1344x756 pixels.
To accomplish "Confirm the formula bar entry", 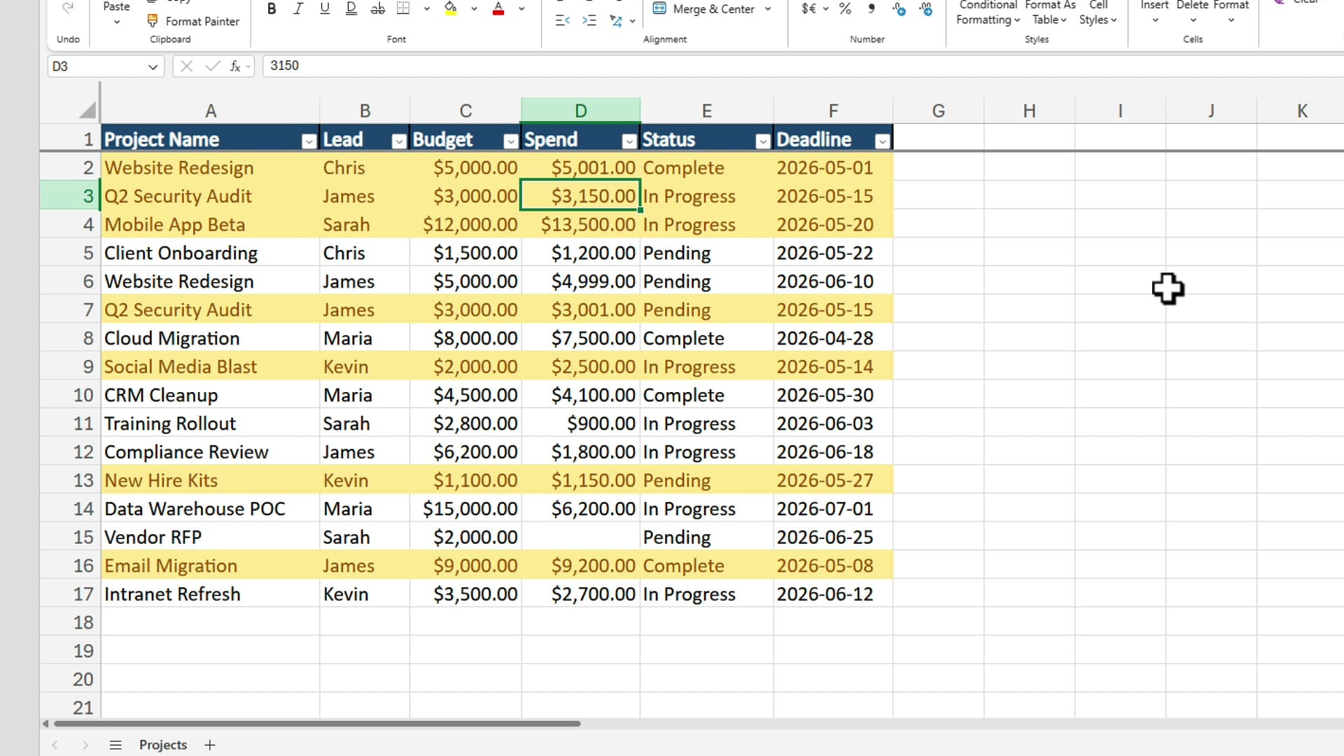I will click(212, 66).
